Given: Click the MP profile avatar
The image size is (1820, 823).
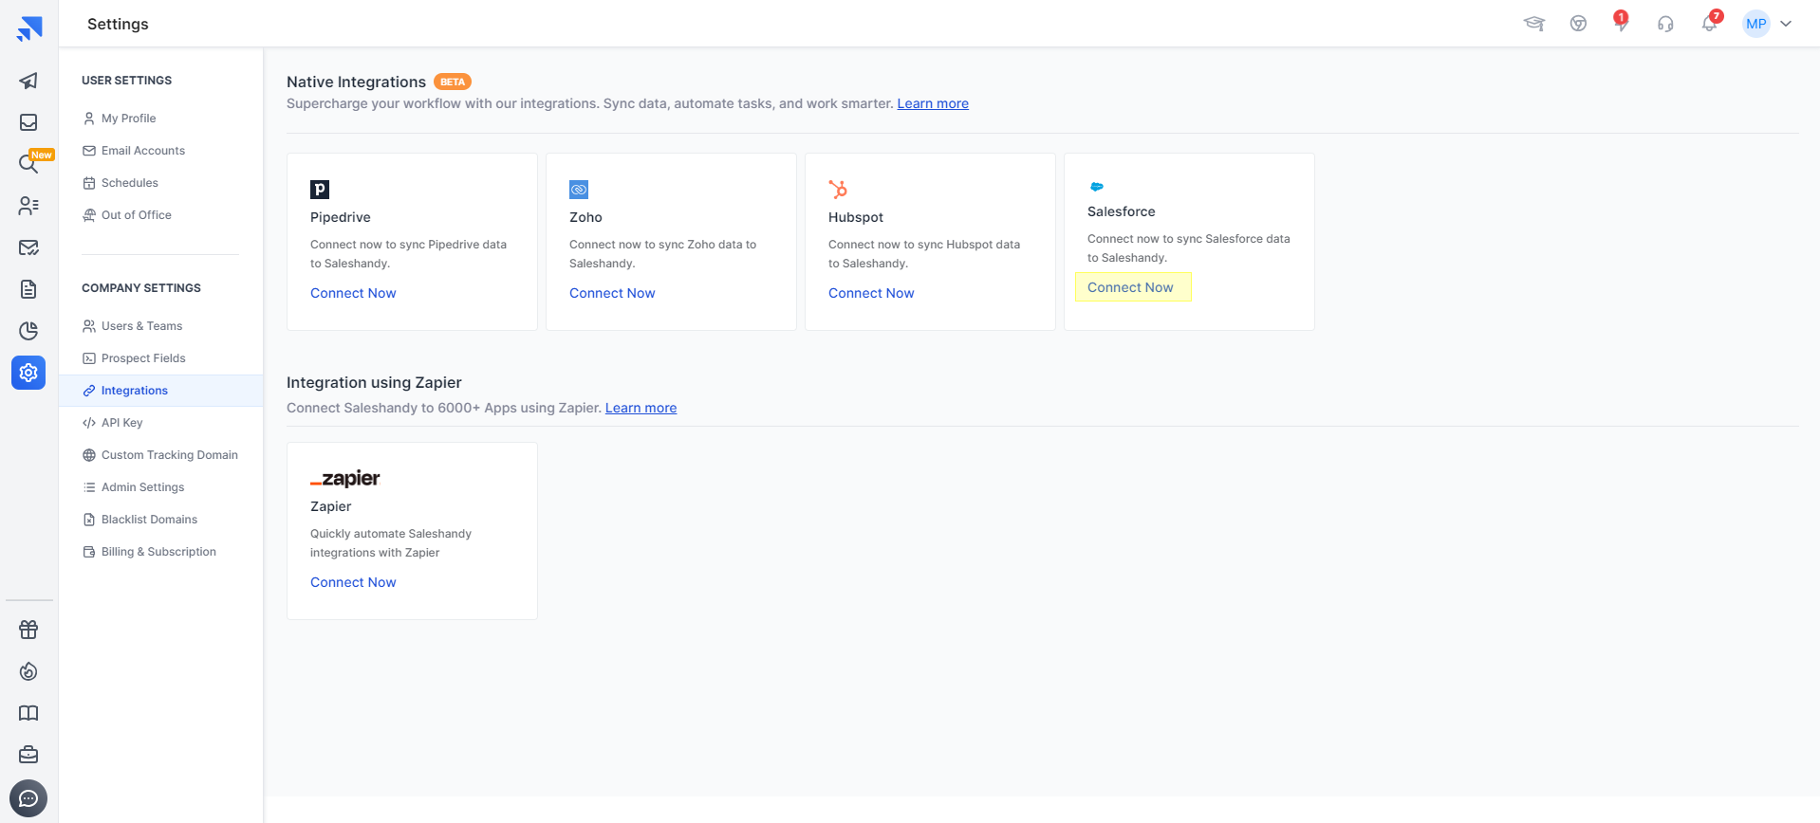Looking at the screenshot, I should (x=1756, y=24).
